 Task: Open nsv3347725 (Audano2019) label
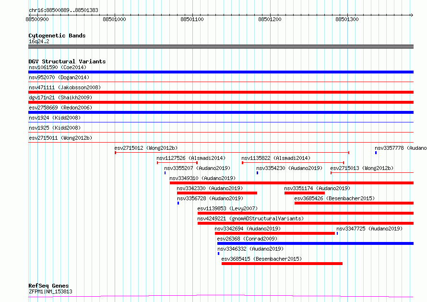click(369, 229)
